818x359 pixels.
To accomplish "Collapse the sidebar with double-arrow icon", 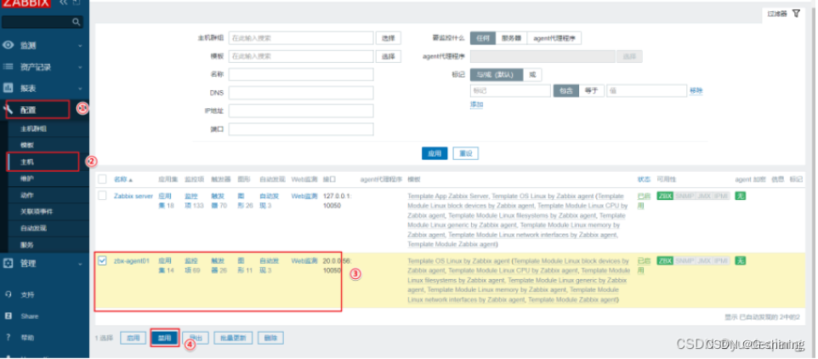I will click(x=64, y=3).
